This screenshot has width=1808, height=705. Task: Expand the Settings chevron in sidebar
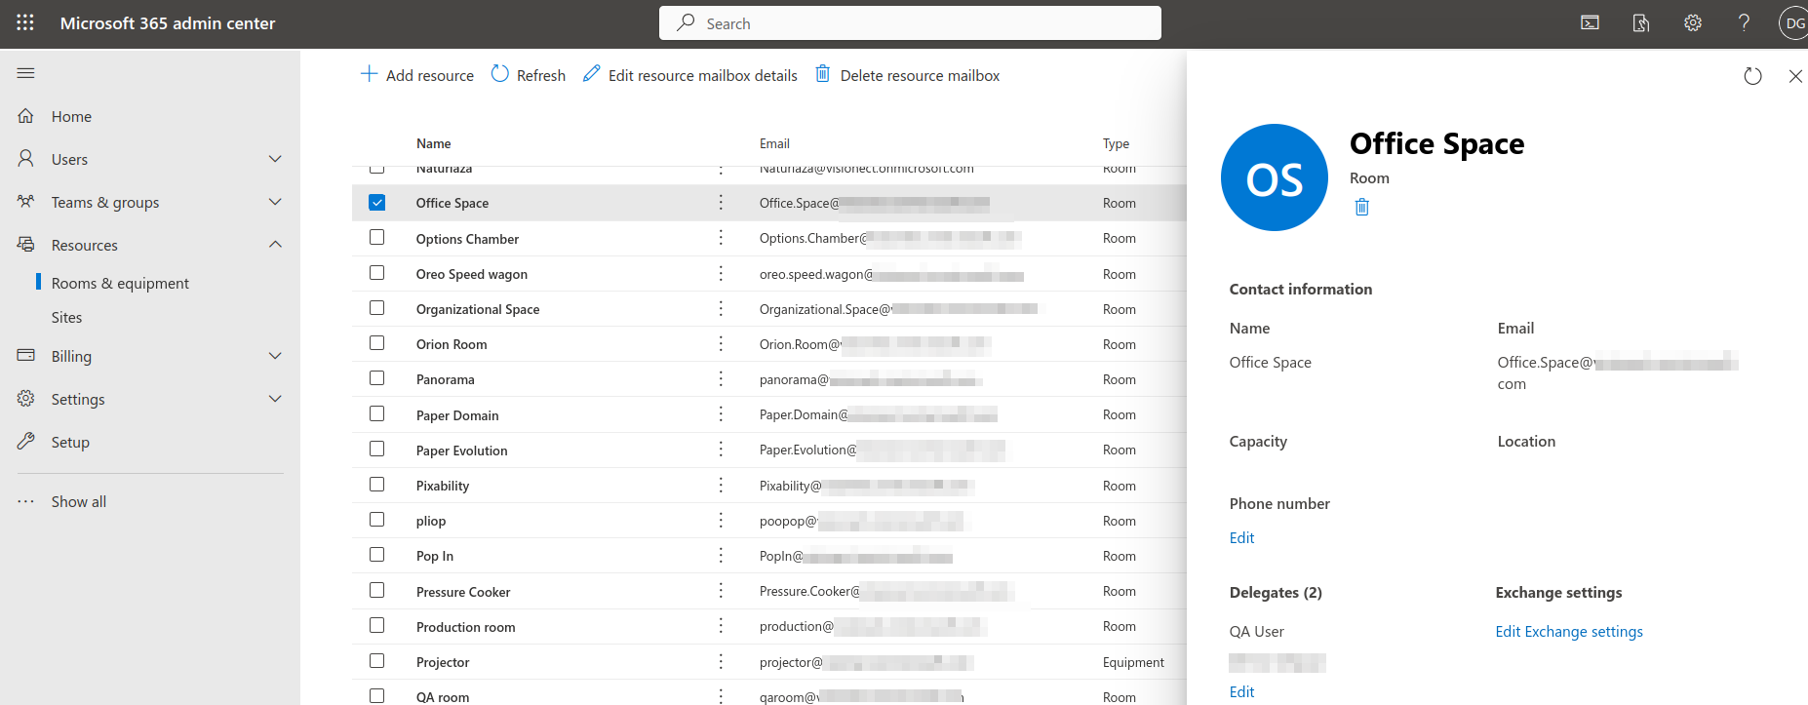[275, 399]
